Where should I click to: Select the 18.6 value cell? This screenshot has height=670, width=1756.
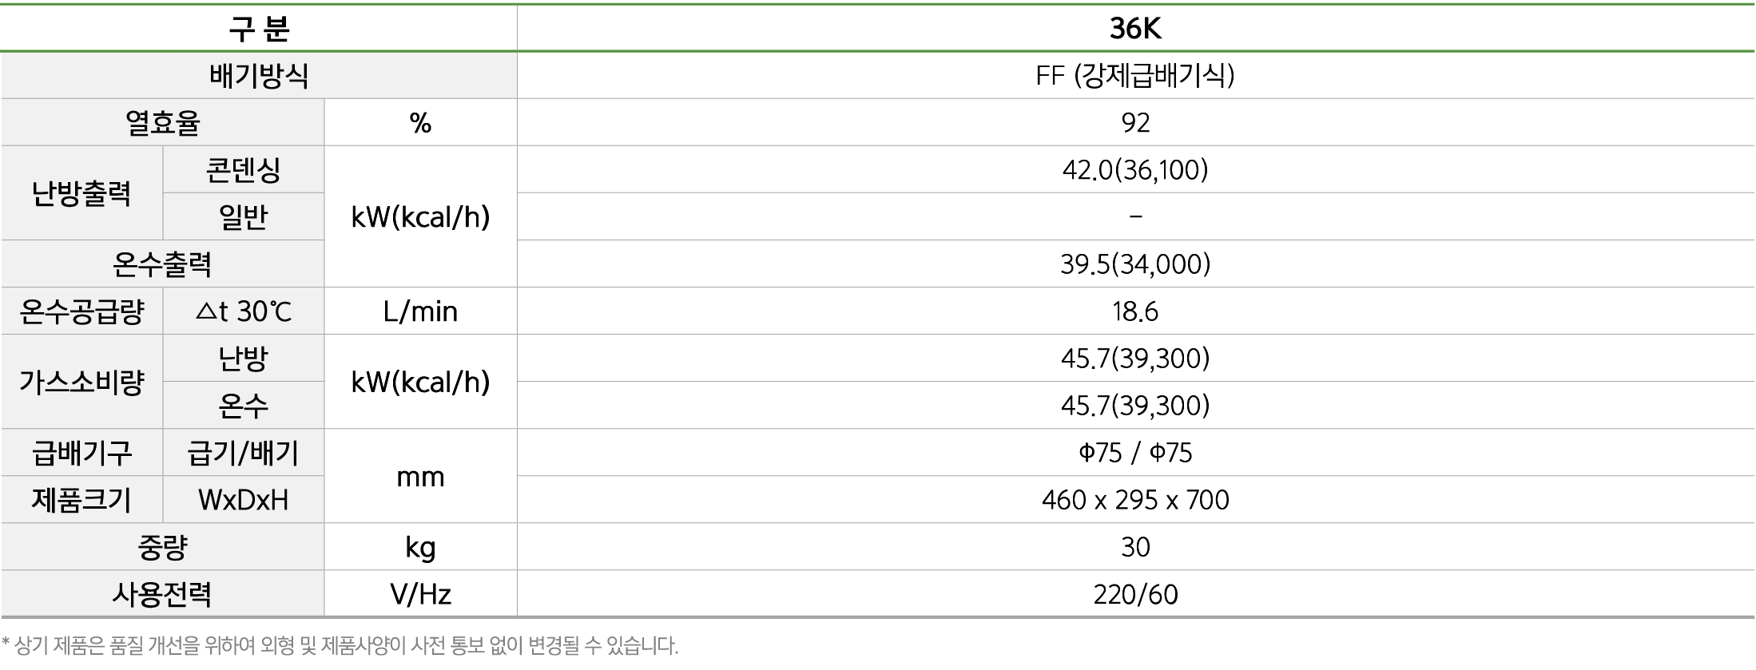pos(1134,311)
